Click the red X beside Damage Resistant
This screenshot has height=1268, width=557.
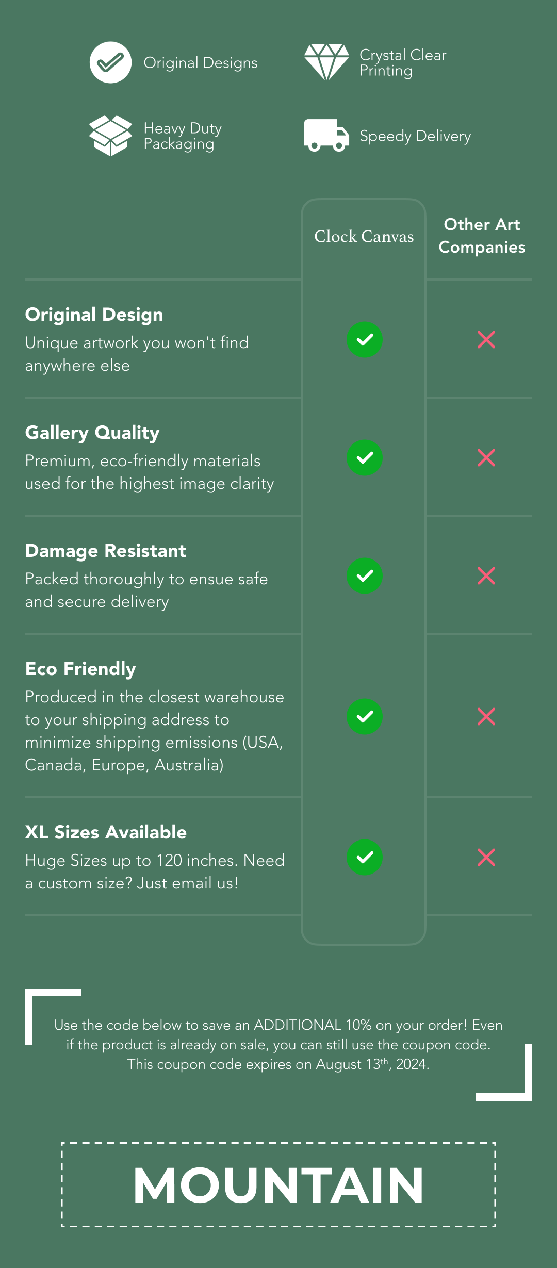tap(486, 576)
